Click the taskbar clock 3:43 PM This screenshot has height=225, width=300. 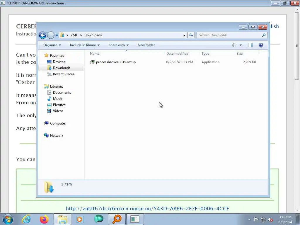[x=285, y=217]
